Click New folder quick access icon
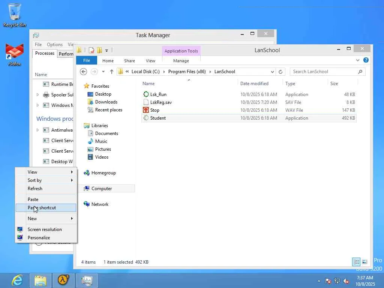Screen dimensions: 384x288 click(99, 50)
